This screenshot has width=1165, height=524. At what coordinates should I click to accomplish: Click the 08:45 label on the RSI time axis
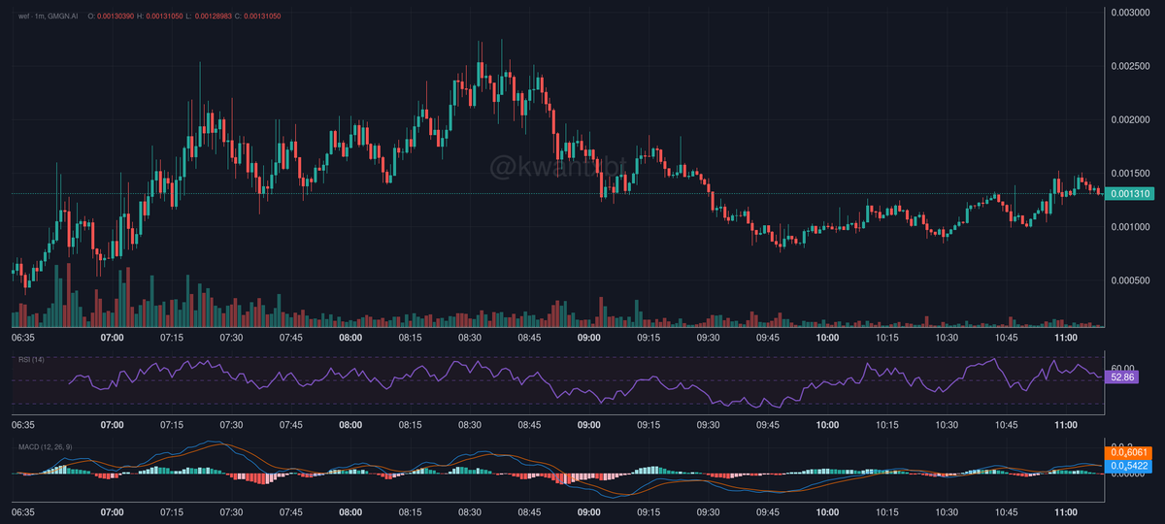[x=529, y=425]
